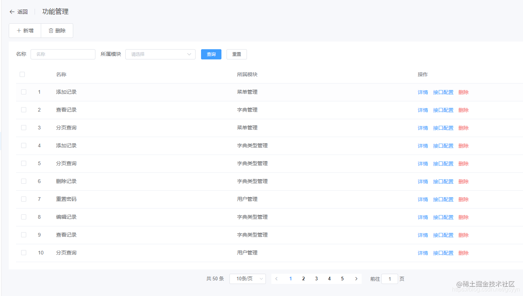The image size is (523, 296).
Task: Go to page 1 in pagination
Action: [x=291, y=279]
